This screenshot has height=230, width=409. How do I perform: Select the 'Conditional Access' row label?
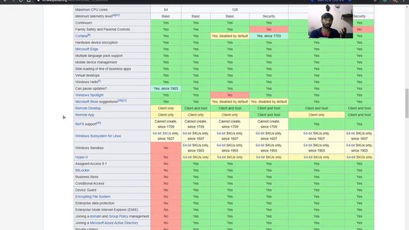pyautogui.click(x=89, y=183)
